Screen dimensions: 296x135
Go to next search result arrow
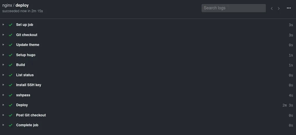279,8
